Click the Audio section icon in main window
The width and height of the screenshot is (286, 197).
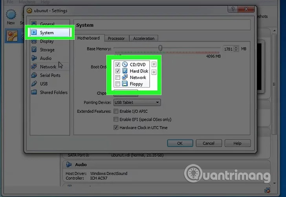click(69, 164)
